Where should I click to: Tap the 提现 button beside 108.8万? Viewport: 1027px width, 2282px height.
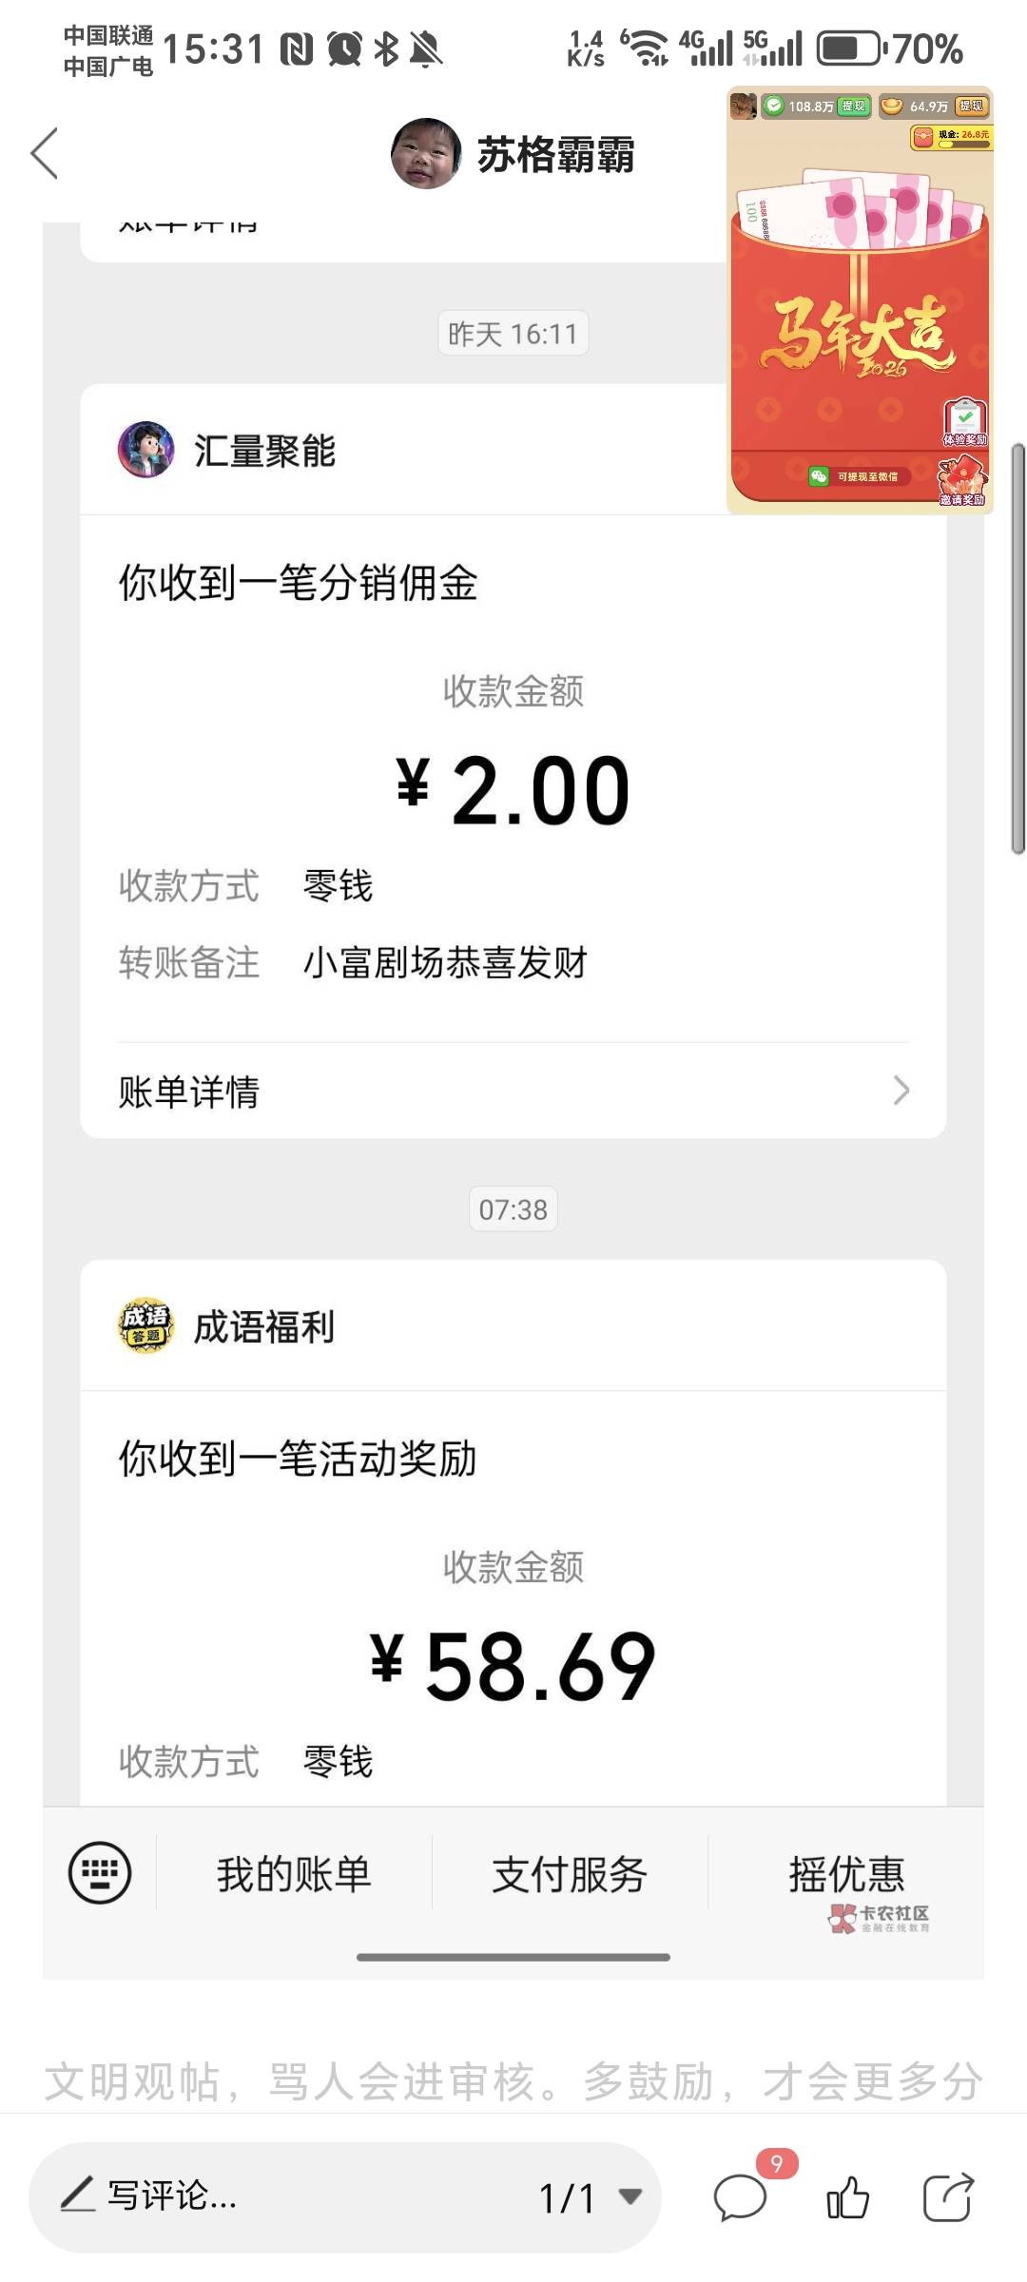pyautogui.click(x=854, y=106)
